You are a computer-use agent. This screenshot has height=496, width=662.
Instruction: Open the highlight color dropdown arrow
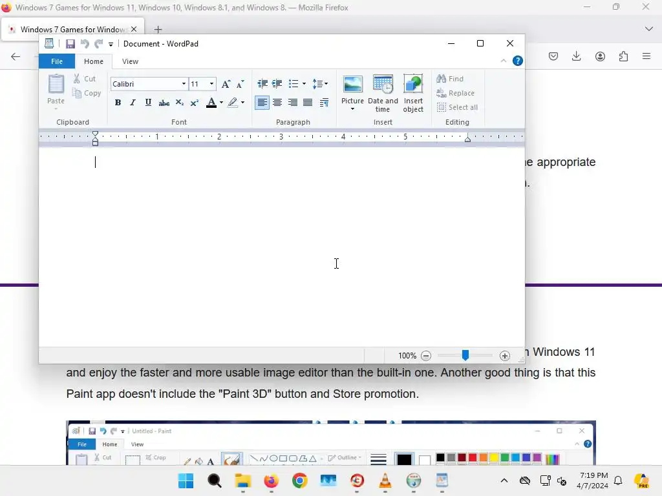click(x=242, y=103)
